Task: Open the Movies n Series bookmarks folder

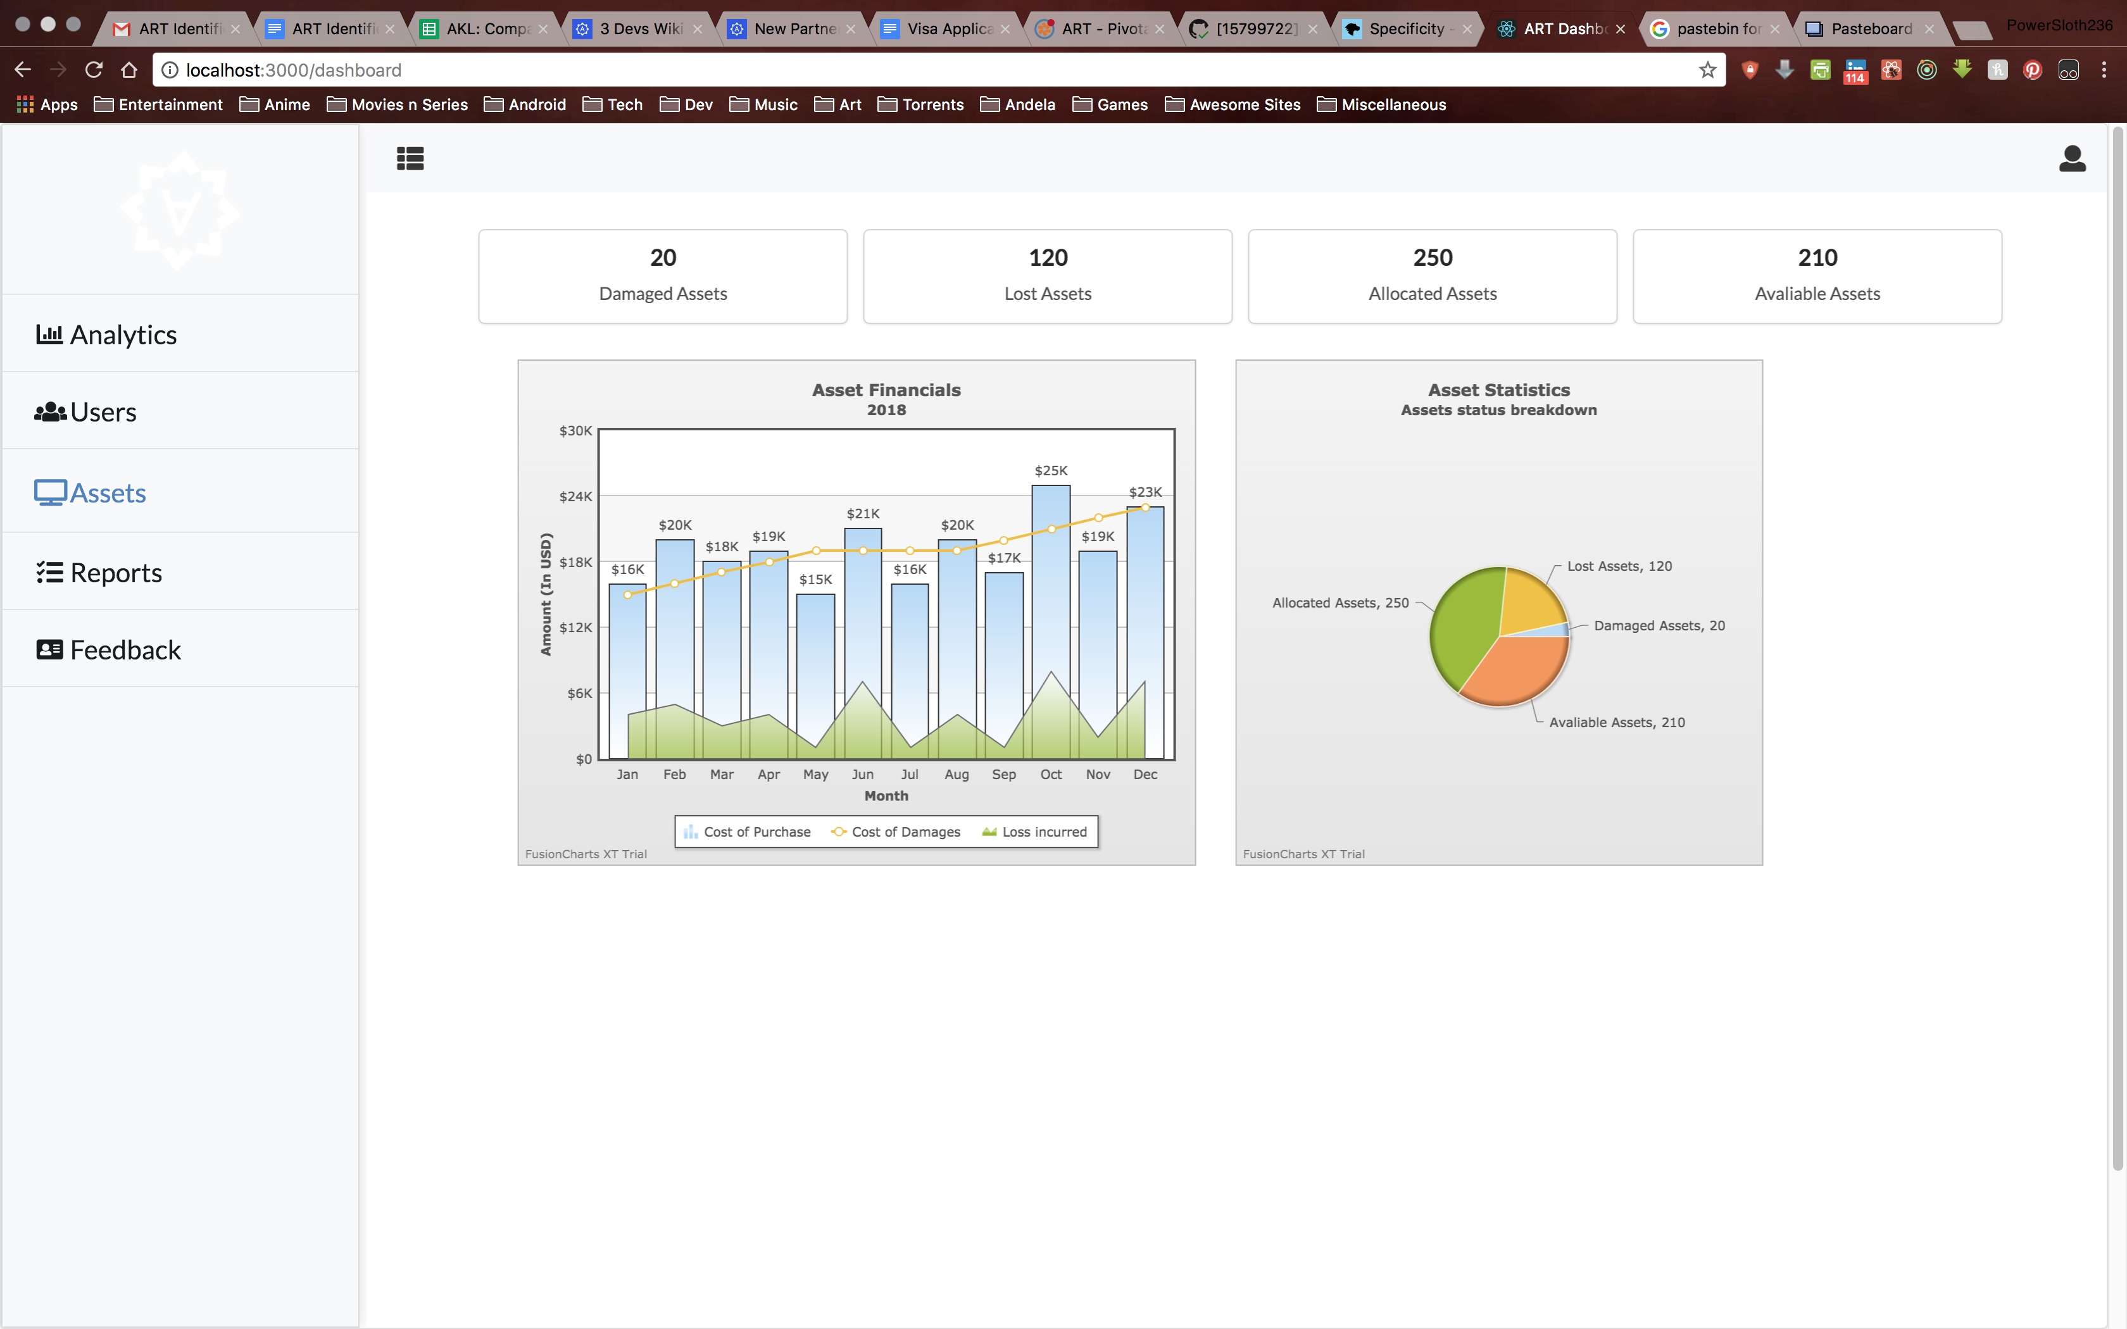Action: point(398,104)
